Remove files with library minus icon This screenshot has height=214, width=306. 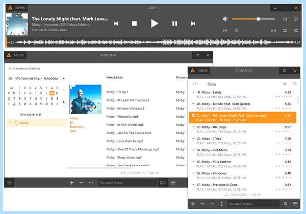(x=82, y=182)
